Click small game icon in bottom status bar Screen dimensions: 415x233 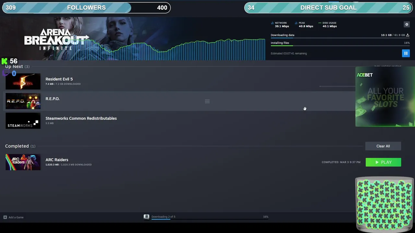pyautogui.click(x=147, y=217)
